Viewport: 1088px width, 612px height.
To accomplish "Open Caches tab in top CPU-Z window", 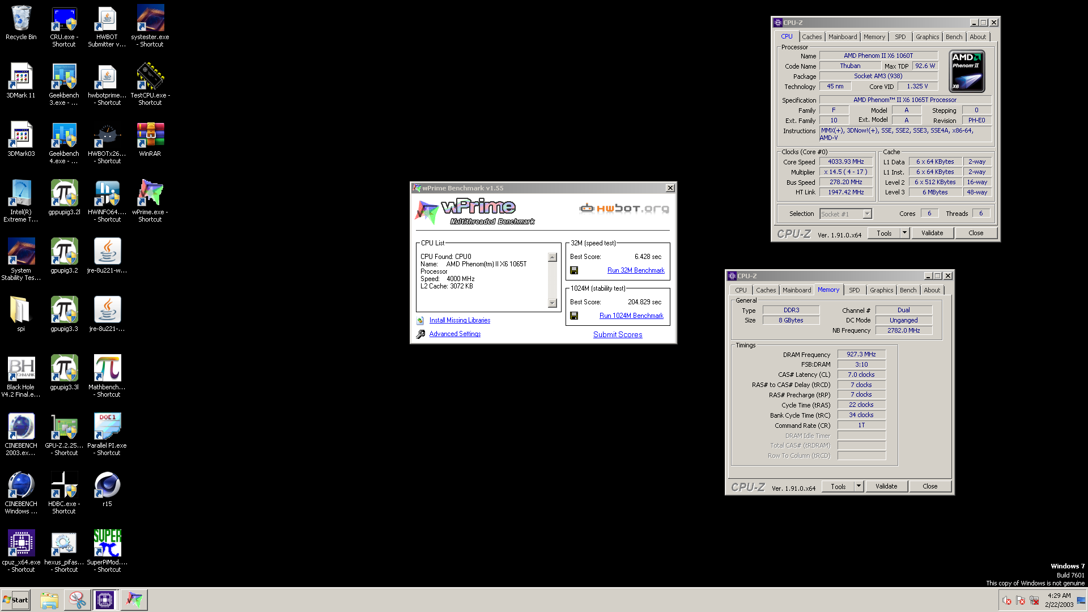I will 811,37.
